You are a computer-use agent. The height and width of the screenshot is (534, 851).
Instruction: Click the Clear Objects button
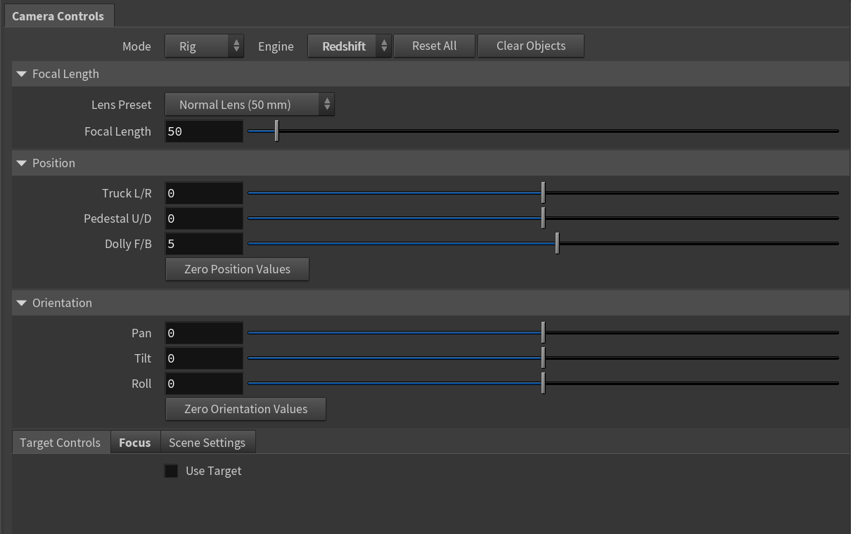(531, 46)
